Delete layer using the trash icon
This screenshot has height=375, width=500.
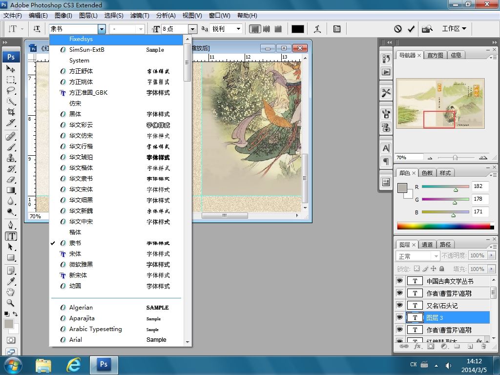pyautogui.click(x=483, y=346)
